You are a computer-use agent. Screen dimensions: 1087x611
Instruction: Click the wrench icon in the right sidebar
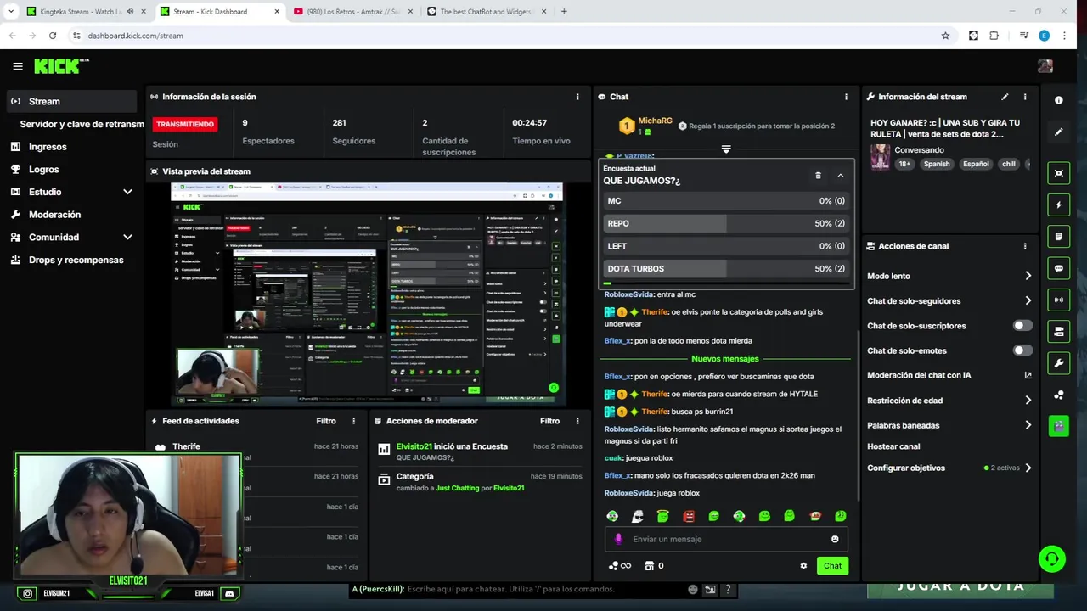click(1058, 363)
